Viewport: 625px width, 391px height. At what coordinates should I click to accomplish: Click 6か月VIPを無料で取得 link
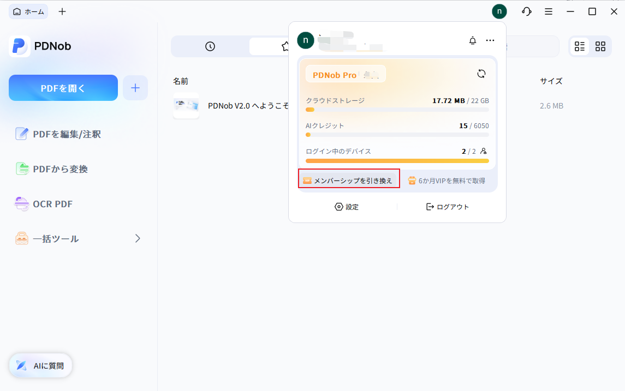pyautogui.click(x=447, y=181)
